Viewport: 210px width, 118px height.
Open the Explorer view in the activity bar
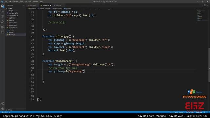coord(3,6)
